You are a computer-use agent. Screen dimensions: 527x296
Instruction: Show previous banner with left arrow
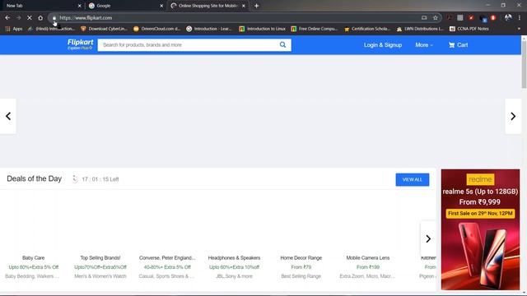8,116
